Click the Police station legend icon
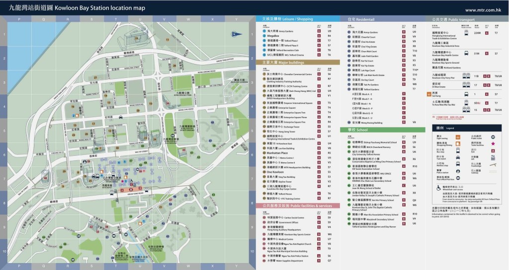 [x=458, y=171]
